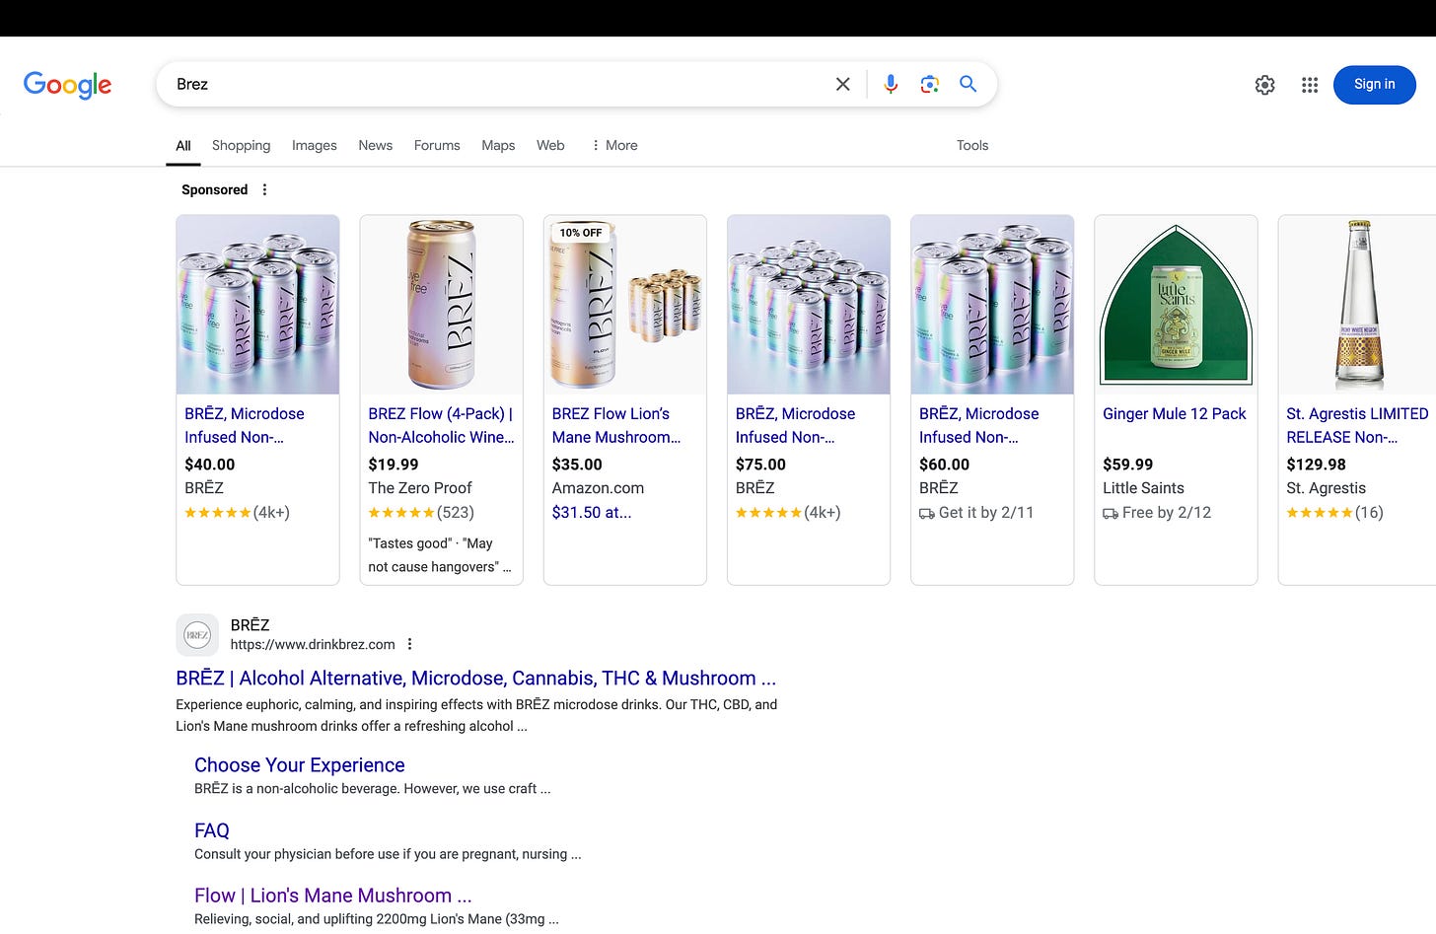Open Flow | Lion's Mane Mushroom sitelink
The height and width of the screenshot is (934, 1436).
pyautogui.click(x=333, y=896)
